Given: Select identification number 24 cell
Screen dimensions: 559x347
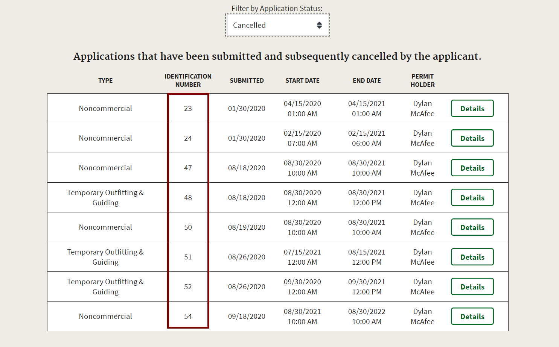Looking at the screenshot, I should point(188,138).
